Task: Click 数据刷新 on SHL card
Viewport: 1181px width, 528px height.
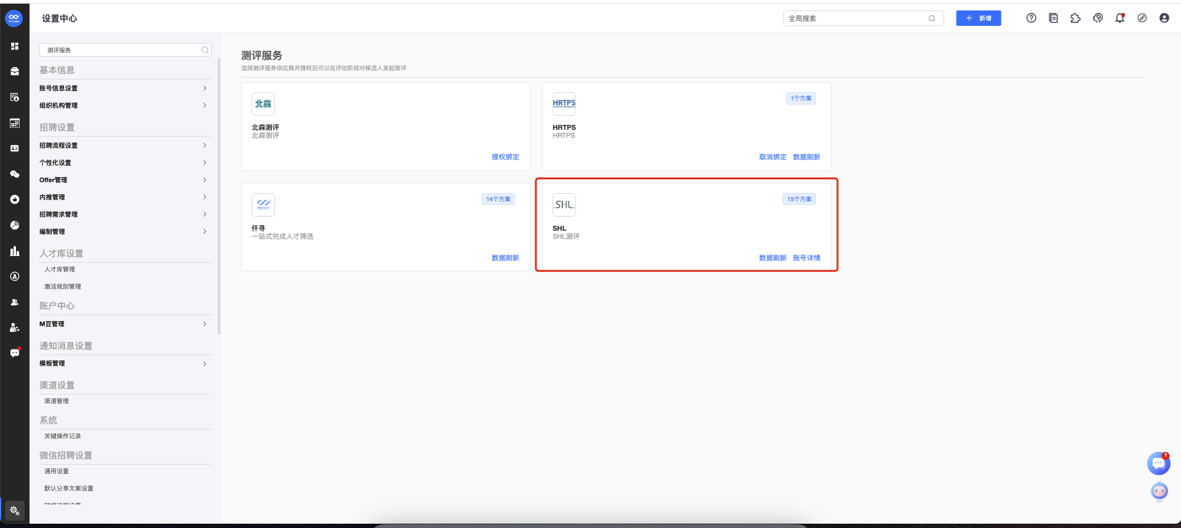Action: [773, 258]
